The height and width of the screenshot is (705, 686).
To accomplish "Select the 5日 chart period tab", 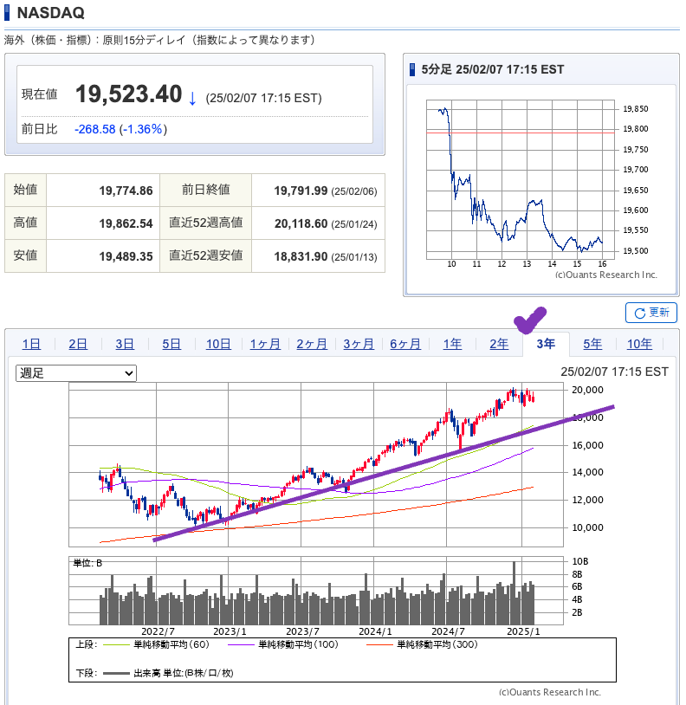I will tap(171, 344).
